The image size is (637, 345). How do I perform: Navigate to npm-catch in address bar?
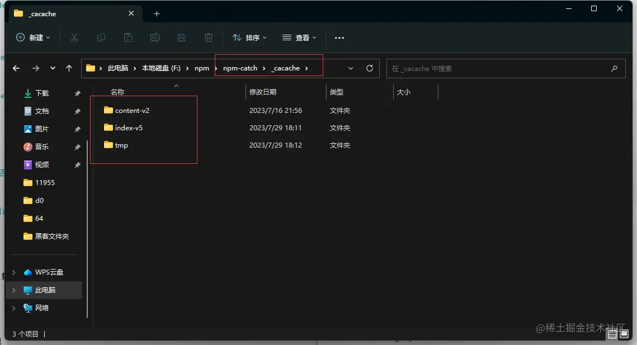click(x=240, y=68)
